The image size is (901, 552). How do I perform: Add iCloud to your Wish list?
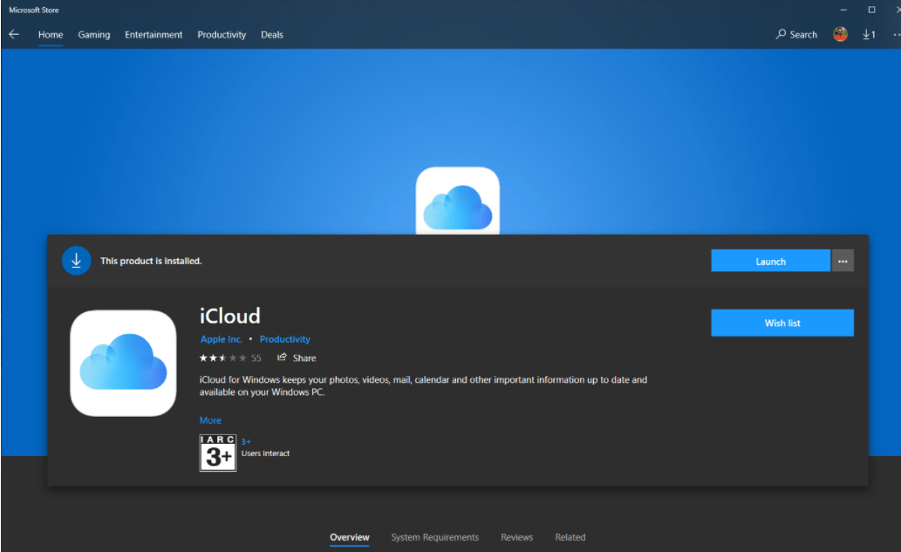pos(782,323)
